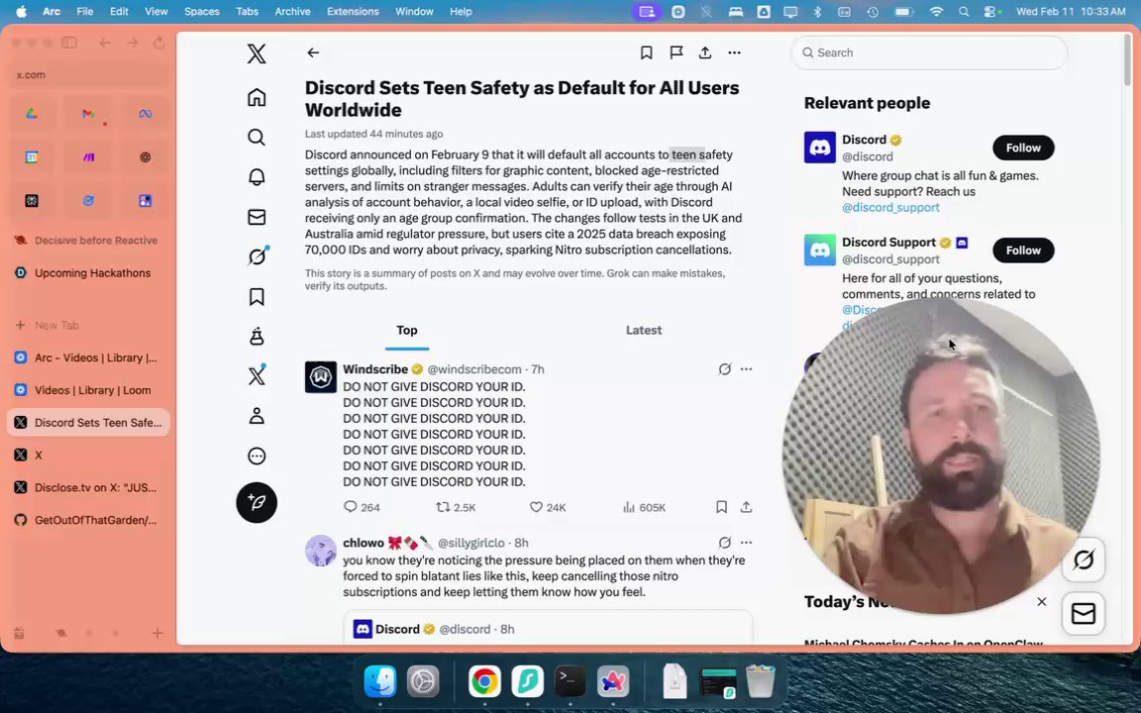This screenshot has width=1141, height=713.
Task: Switch to Arc - Videos Library tab
Action: pos(87,357)
